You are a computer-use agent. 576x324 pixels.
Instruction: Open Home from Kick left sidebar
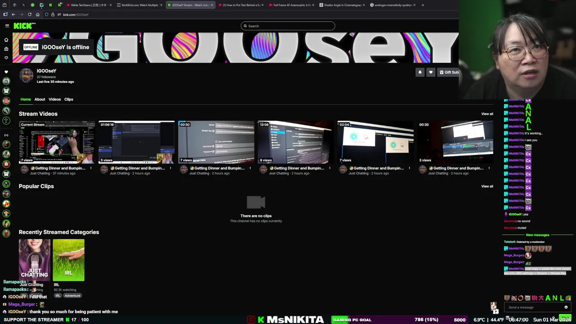click(6, 40)
